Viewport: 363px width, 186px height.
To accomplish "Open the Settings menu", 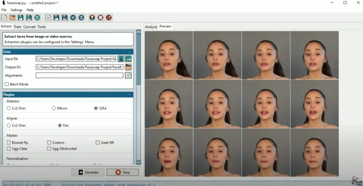I will pyautogui.click(x=16, y=10).
